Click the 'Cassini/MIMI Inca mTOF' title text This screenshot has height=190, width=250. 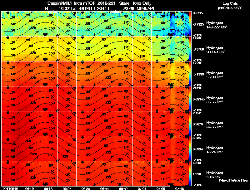71,3
